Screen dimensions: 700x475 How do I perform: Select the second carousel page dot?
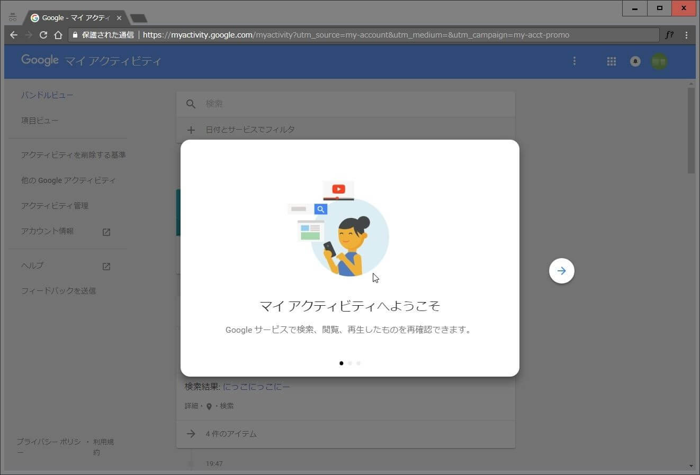350,363
